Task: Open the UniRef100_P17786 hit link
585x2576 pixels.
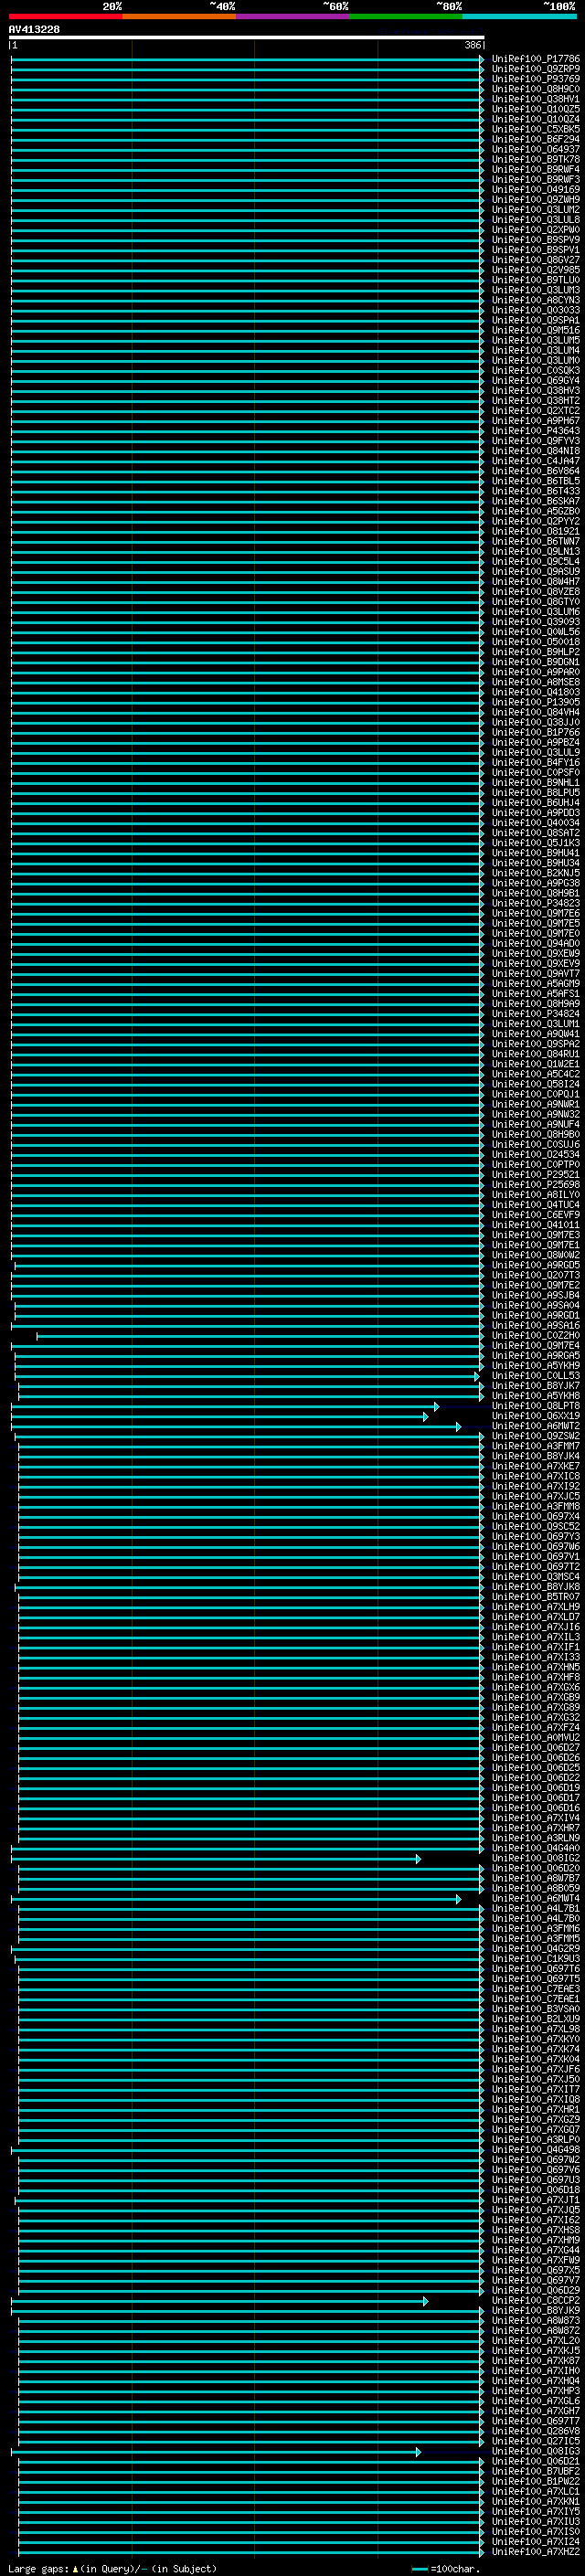Action: (x=535, y=59)
